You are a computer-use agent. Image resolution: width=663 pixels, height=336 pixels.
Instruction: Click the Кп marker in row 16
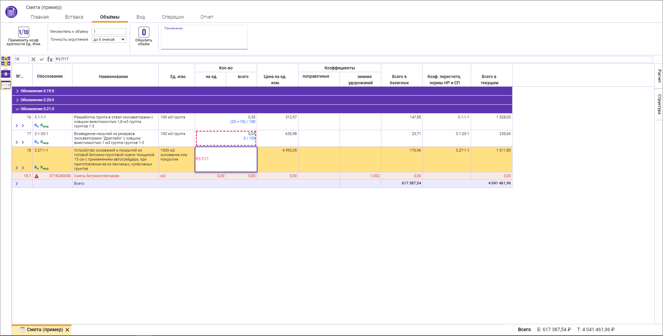point(37,126)
